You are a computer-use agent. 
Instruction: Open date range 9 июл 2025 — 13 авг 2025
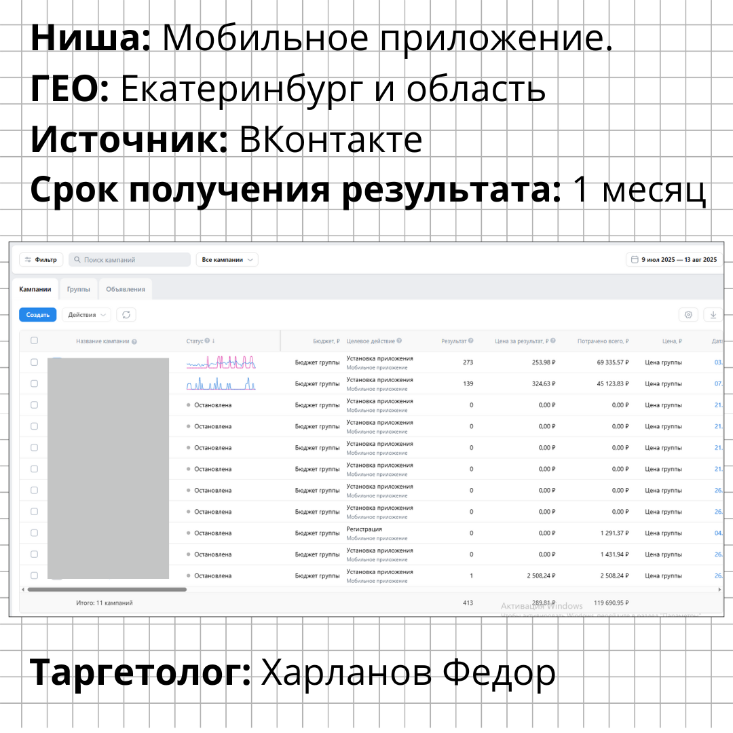(x=674, y=259)
